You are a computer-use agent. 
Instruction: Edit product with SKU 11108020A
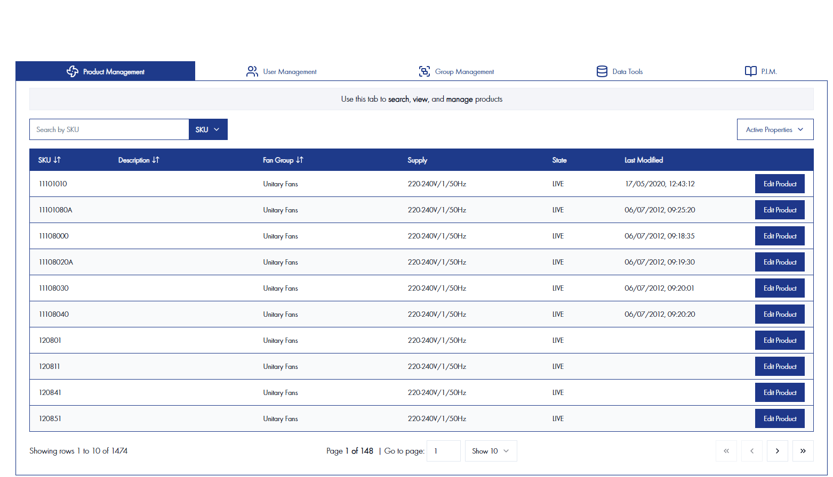[780, 262]
